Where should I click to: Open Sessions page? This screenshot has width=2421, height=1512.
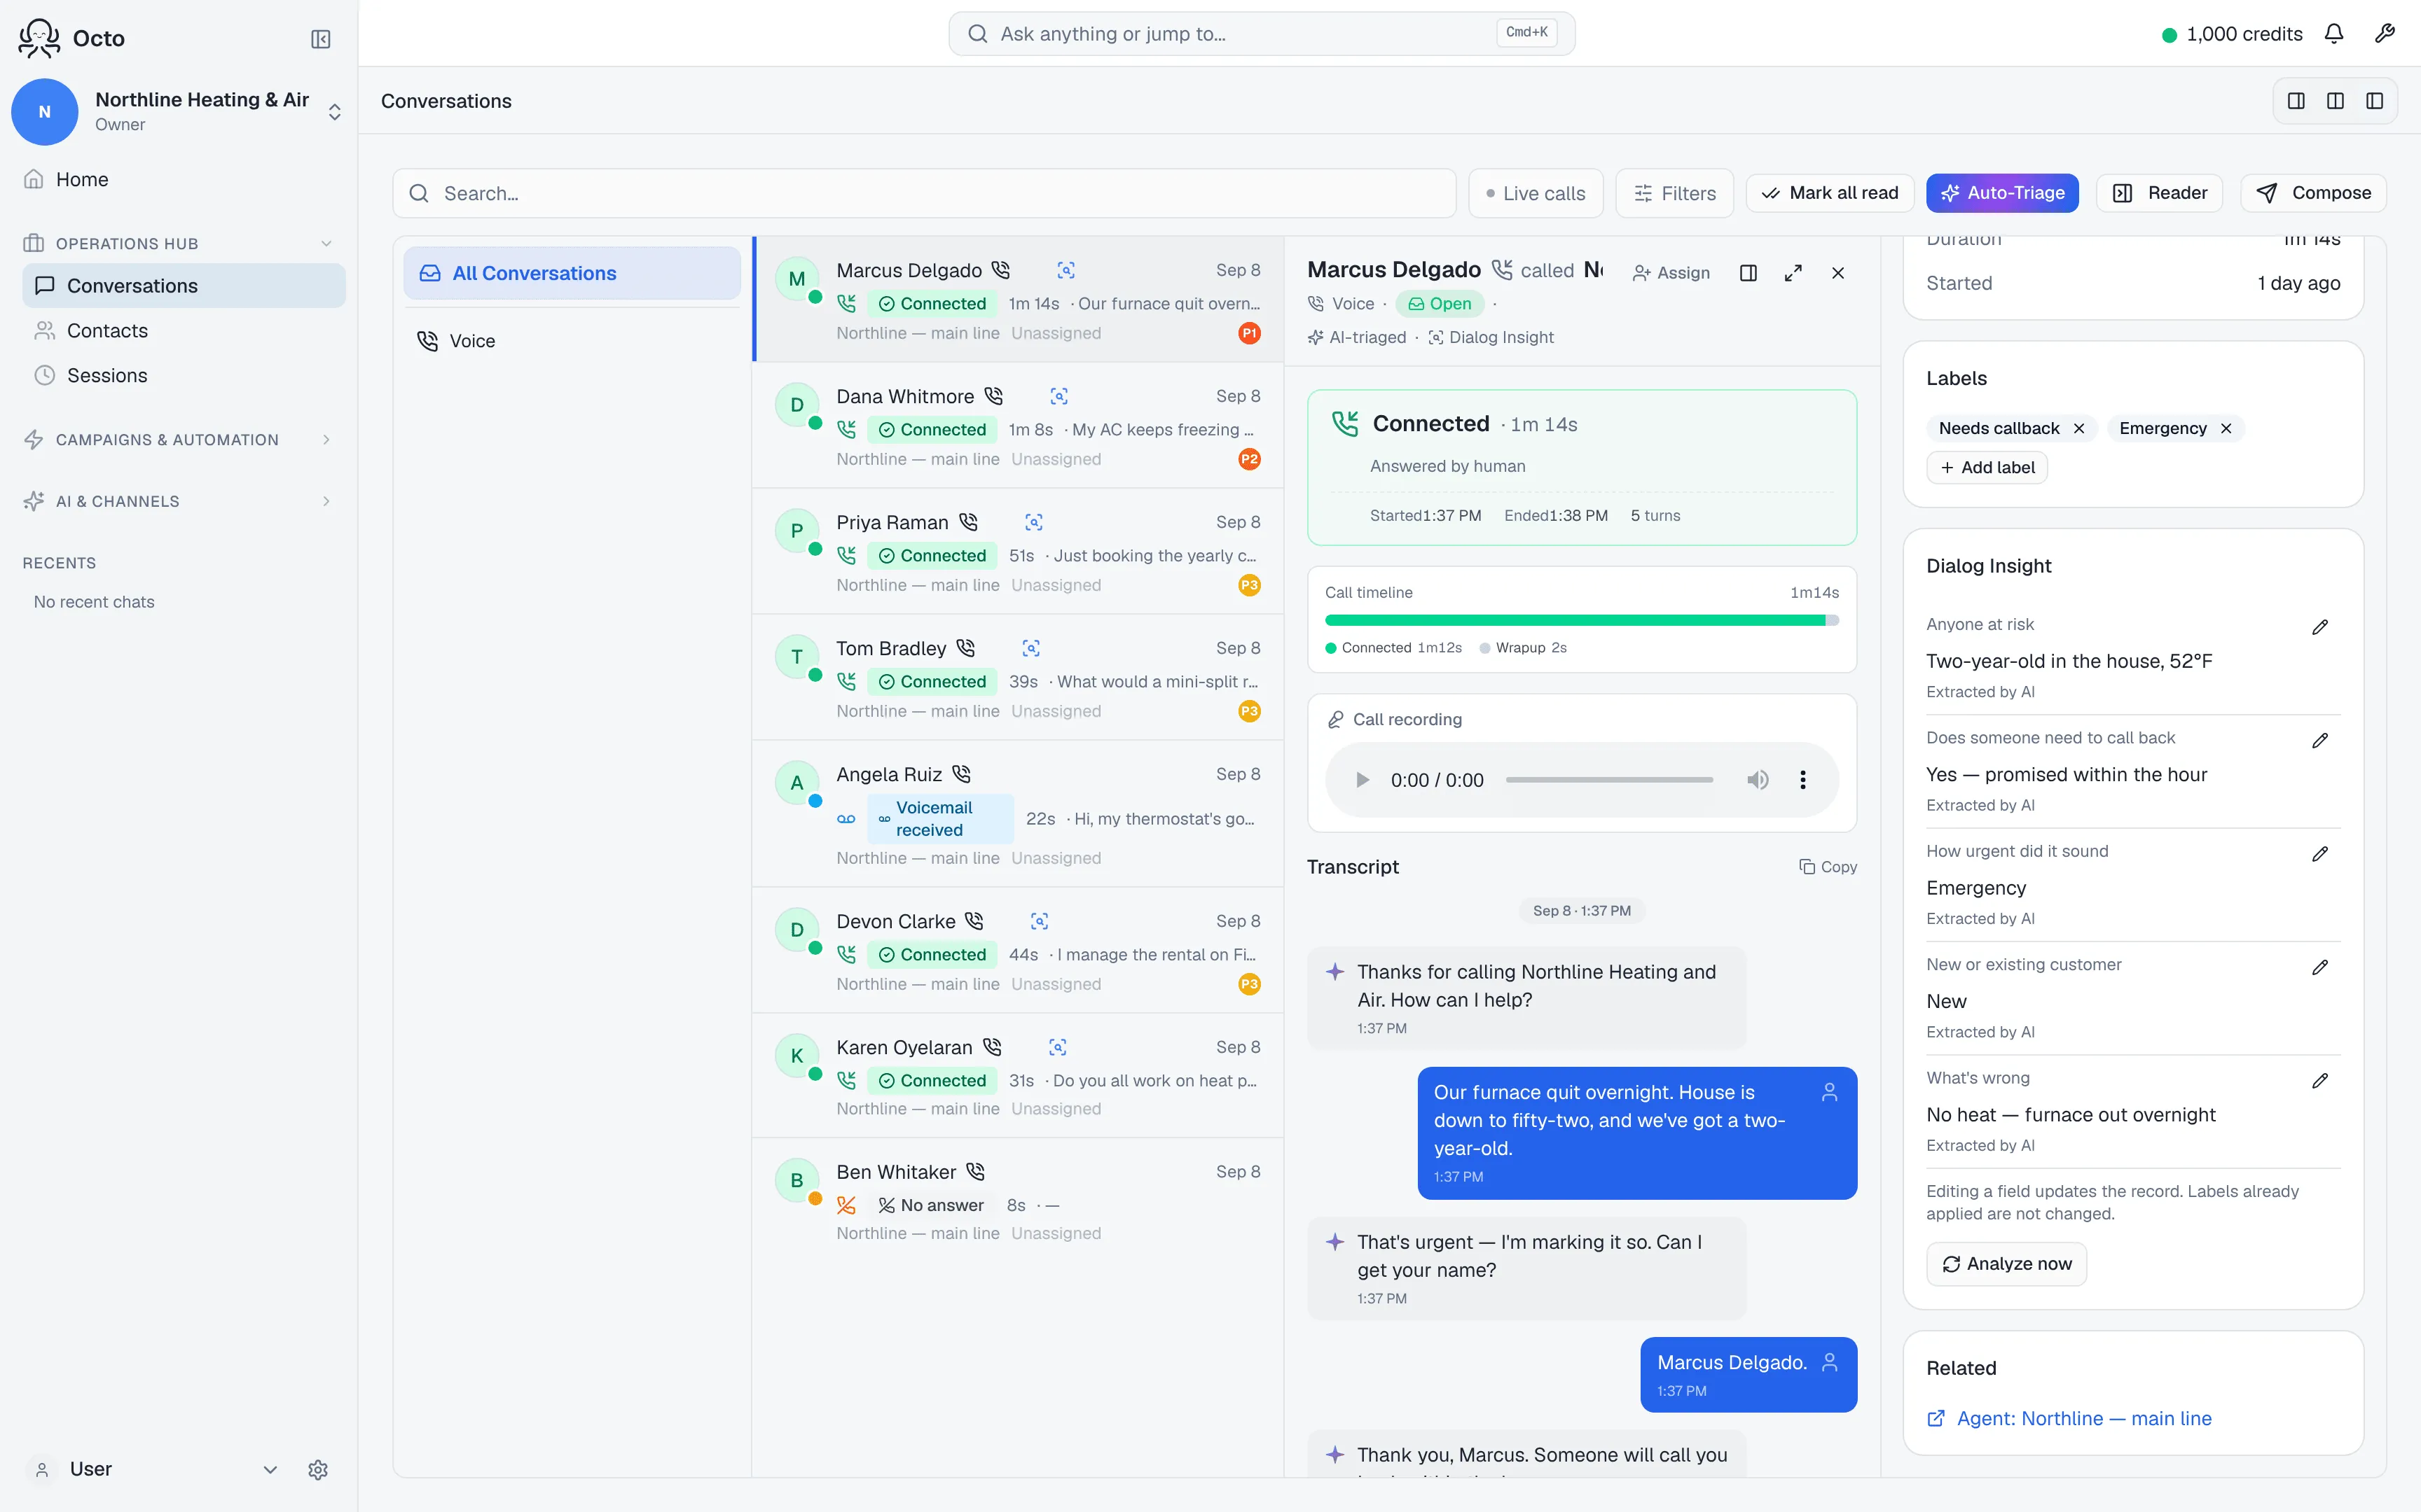coord(184,375)
